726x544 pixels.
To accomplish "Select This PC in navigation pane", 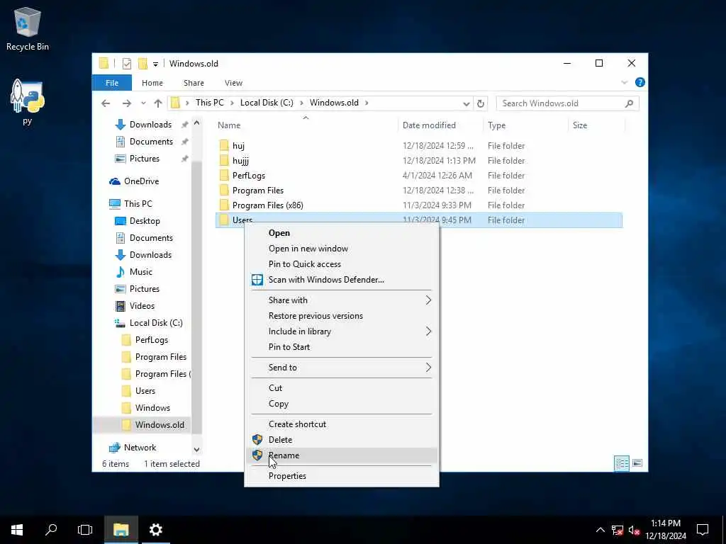I will [138, 203].
